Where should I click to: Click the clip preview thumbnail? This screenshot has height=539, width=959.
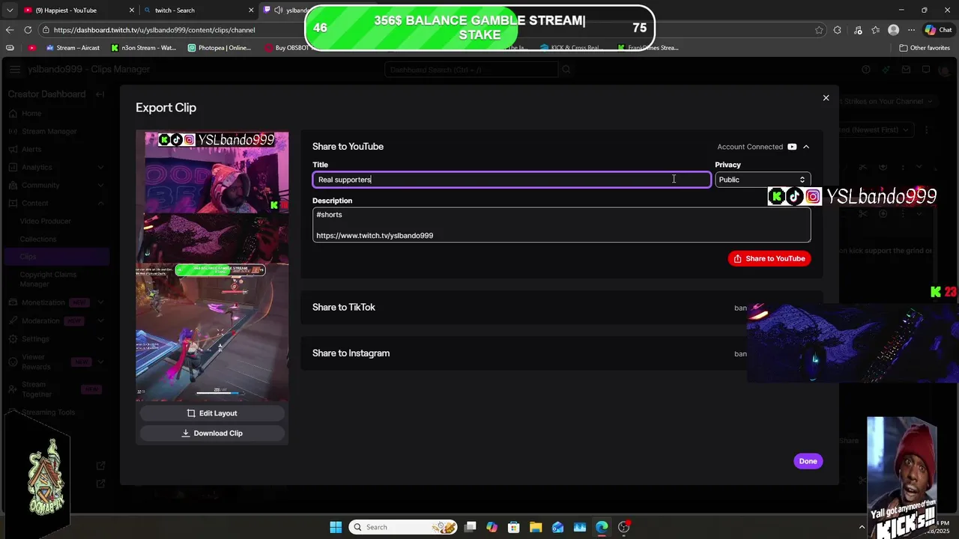[x=212, y=267]
